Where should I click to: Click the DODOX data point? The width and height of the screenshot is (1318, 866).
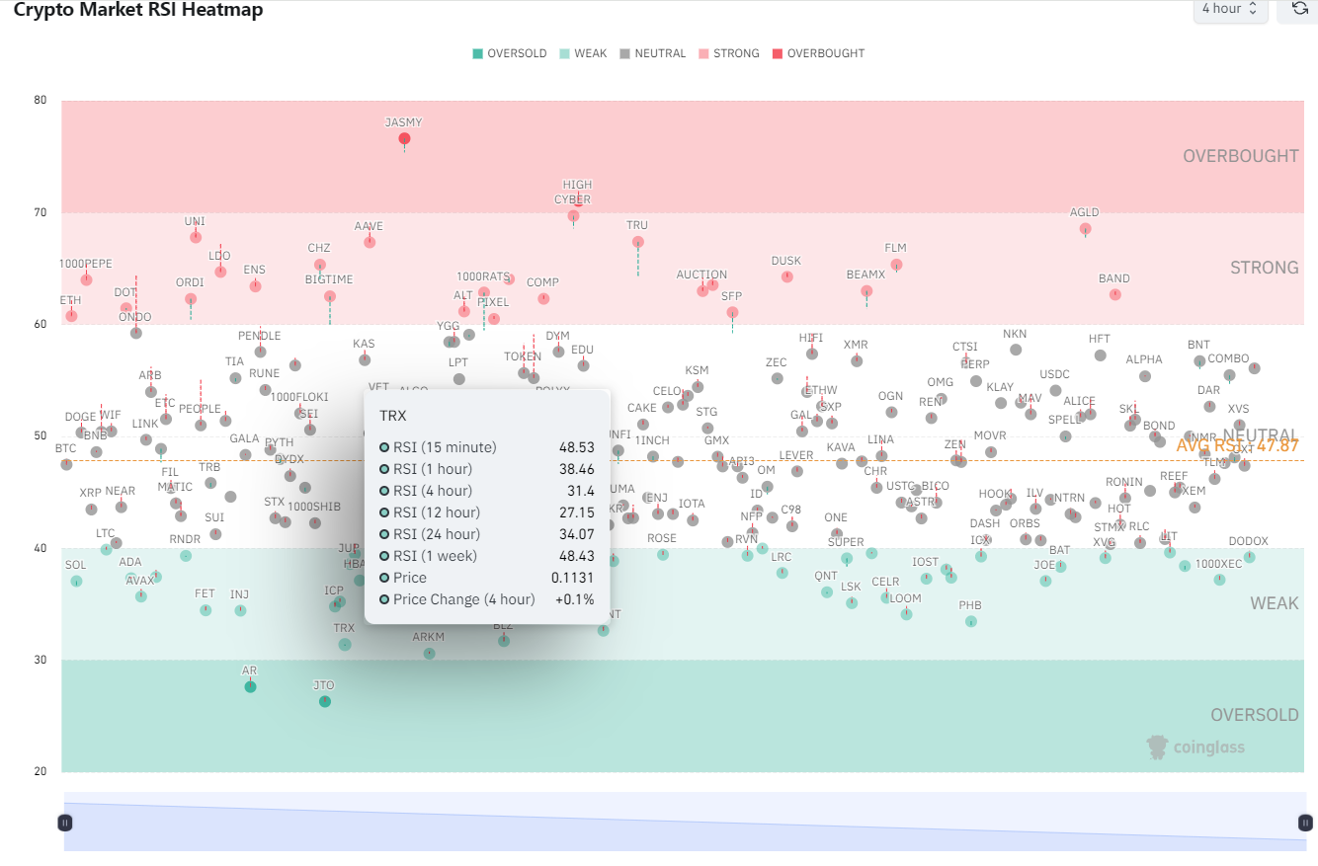[x=1249, y=557]
